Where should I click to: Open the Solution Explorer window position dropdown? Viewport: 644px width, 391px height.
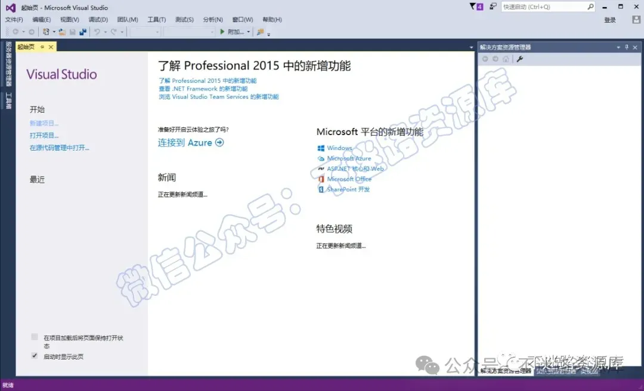coord(618,47)
